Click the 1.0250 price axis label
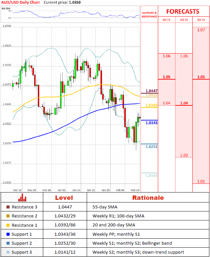Screen dimensions: 210x257 click(7, 143)
